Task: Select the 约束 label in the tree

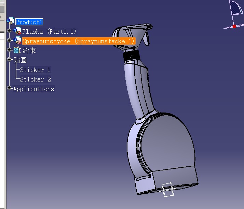Action: (29, 50)
